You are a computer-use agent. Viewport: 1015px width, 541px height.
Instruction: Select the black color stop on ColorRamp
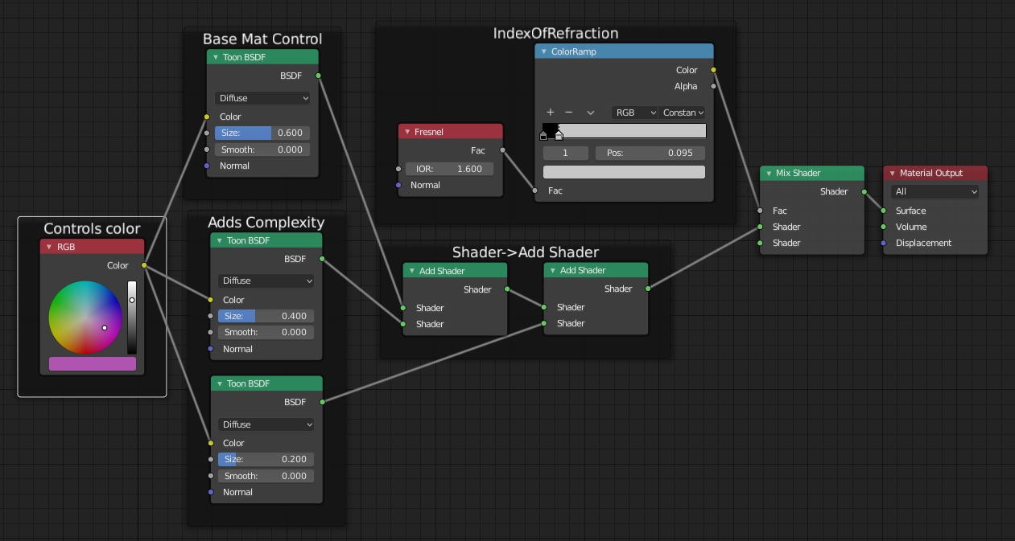coord(543,136)
